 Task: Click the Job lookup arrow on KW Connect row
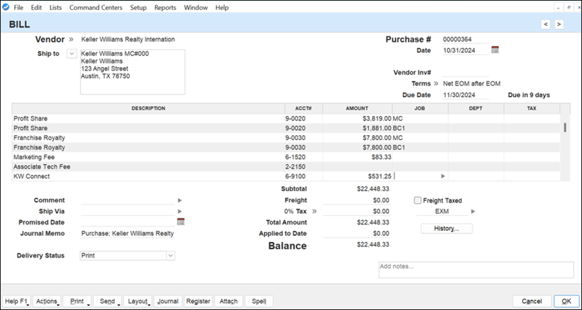[443, 176]
